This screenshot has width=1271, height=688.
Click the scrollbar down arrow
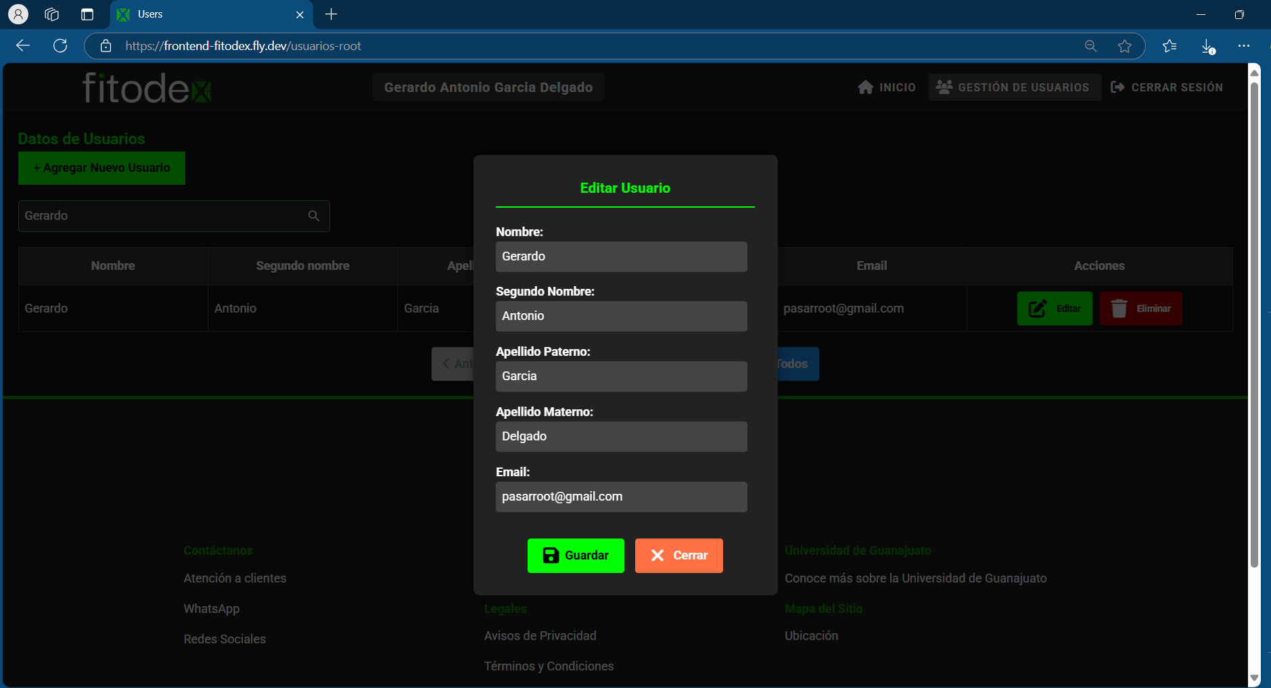(1254, 678)
